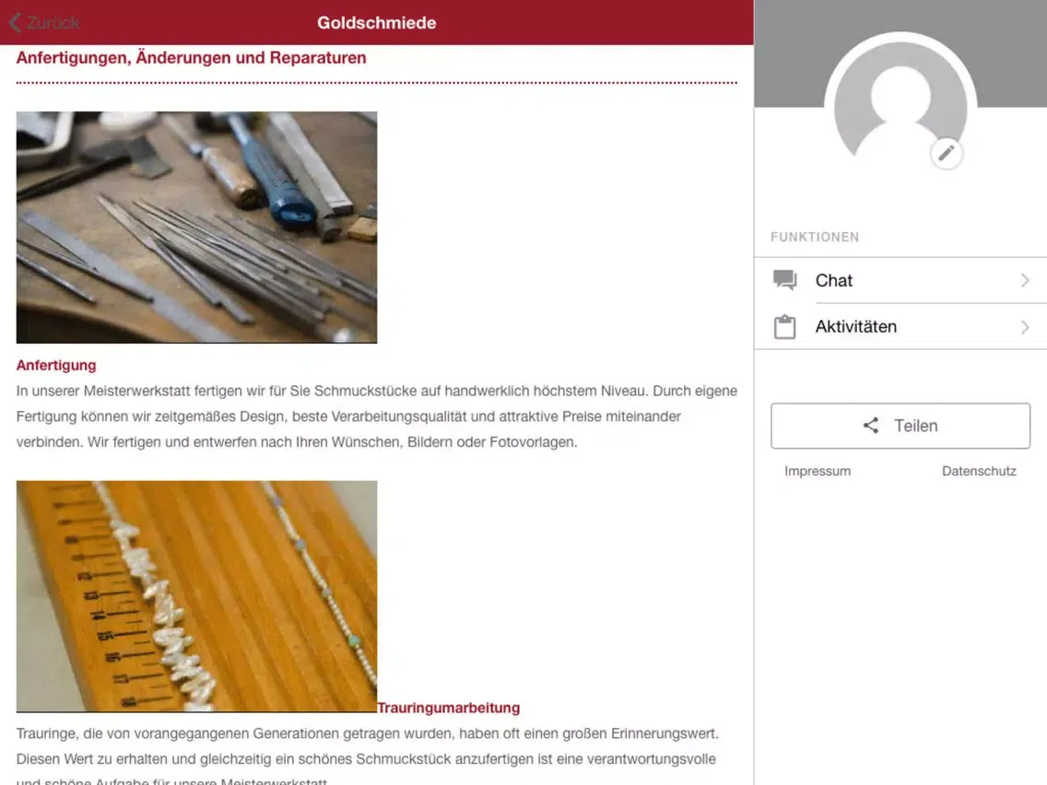Click the pearl necklace ruler photo
Viewport: 1047px width, 785px height.
pyautogui.click(x=196, y=596)
